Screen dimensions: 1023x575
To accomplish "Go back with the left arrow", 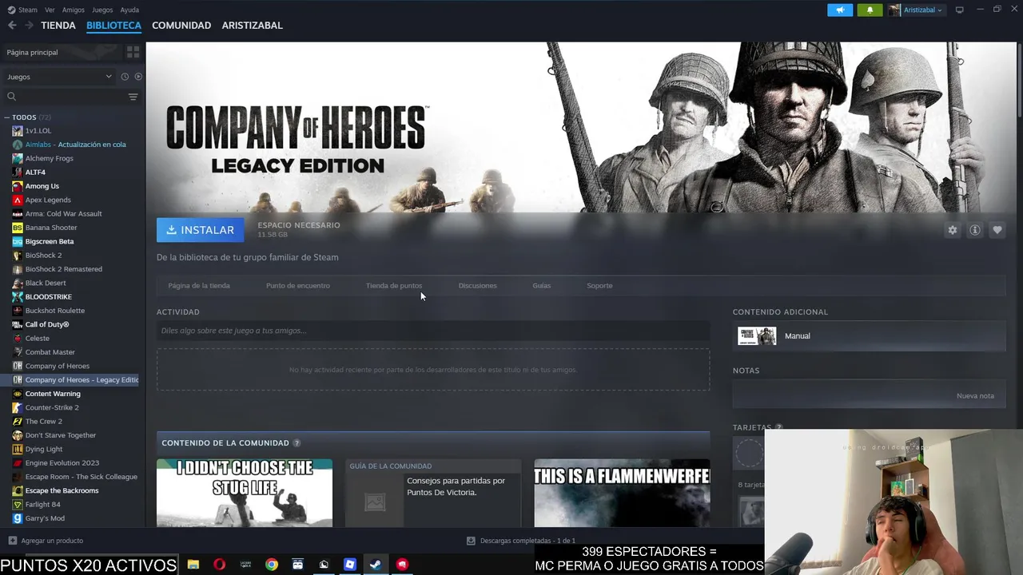I will click(12, 26).
